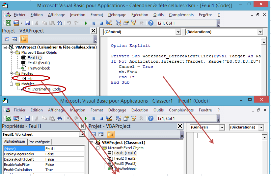This screenshot has height=176, width=271.
Task: Click the Save icon in the Calendrier window toolbar
Action: pyautogui.click(x=28, y=23)
